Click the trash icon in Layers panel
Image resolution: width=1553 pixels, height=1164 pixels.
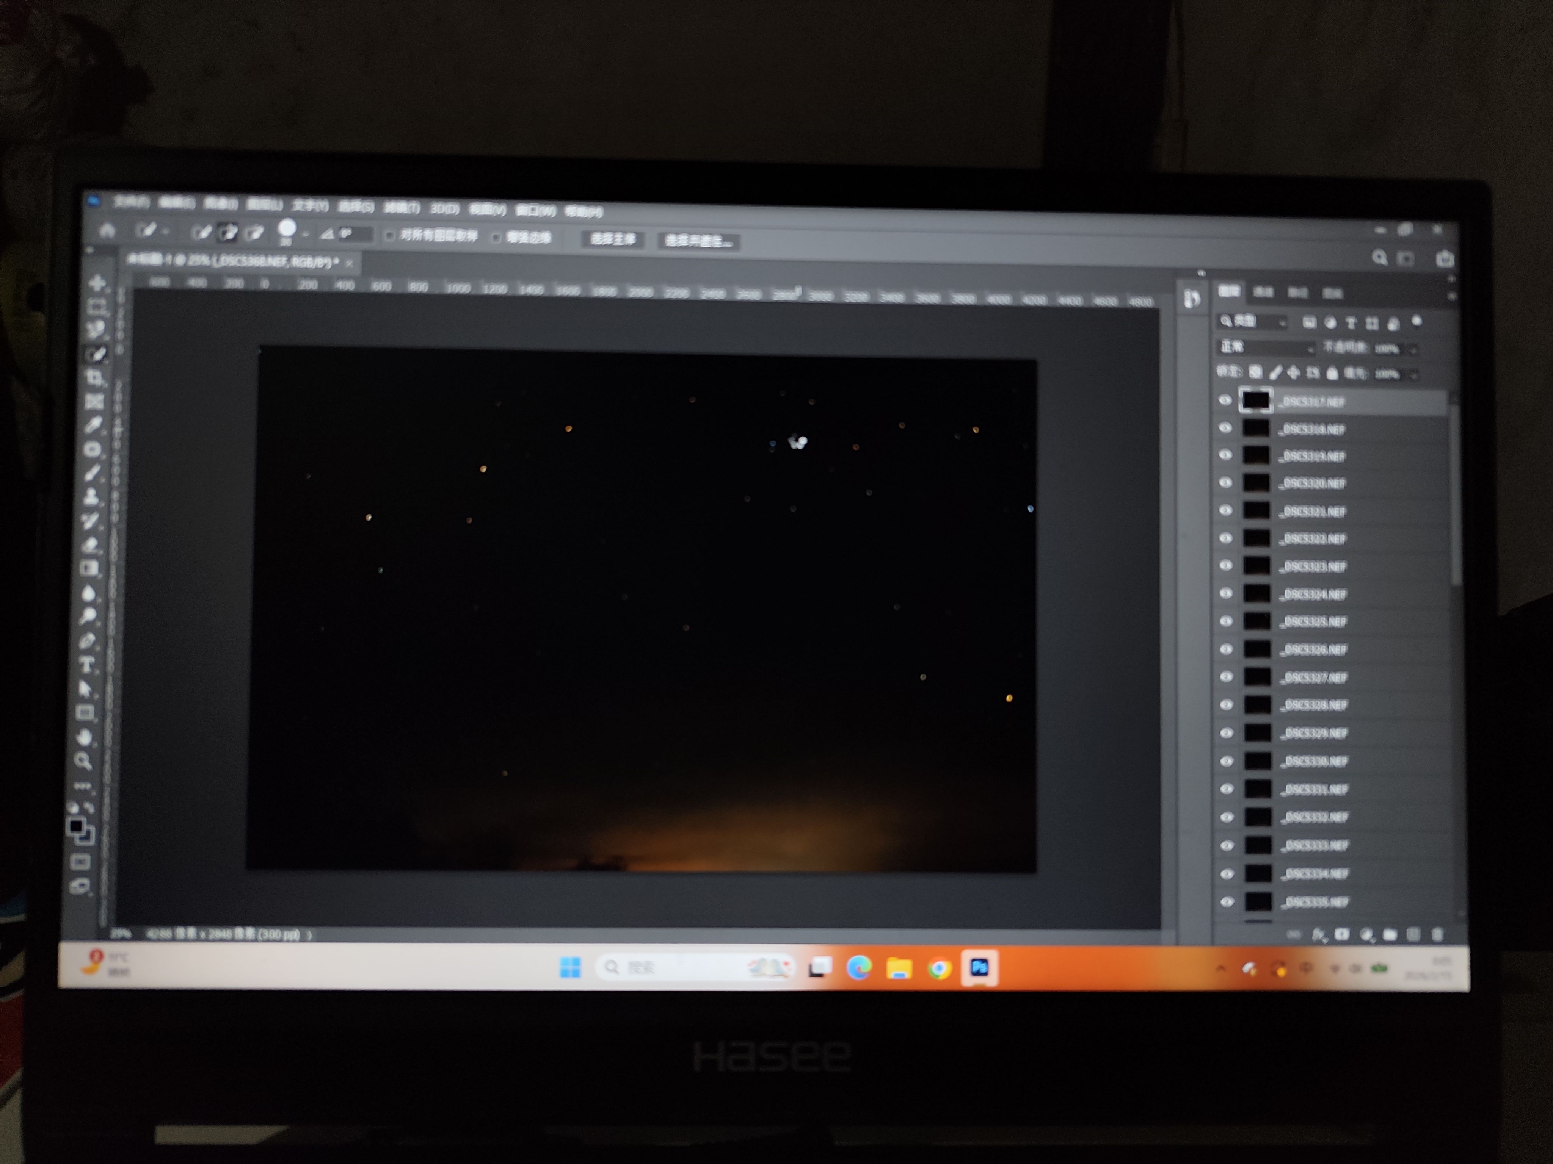pyautogui.click(x=1437, y=934)
